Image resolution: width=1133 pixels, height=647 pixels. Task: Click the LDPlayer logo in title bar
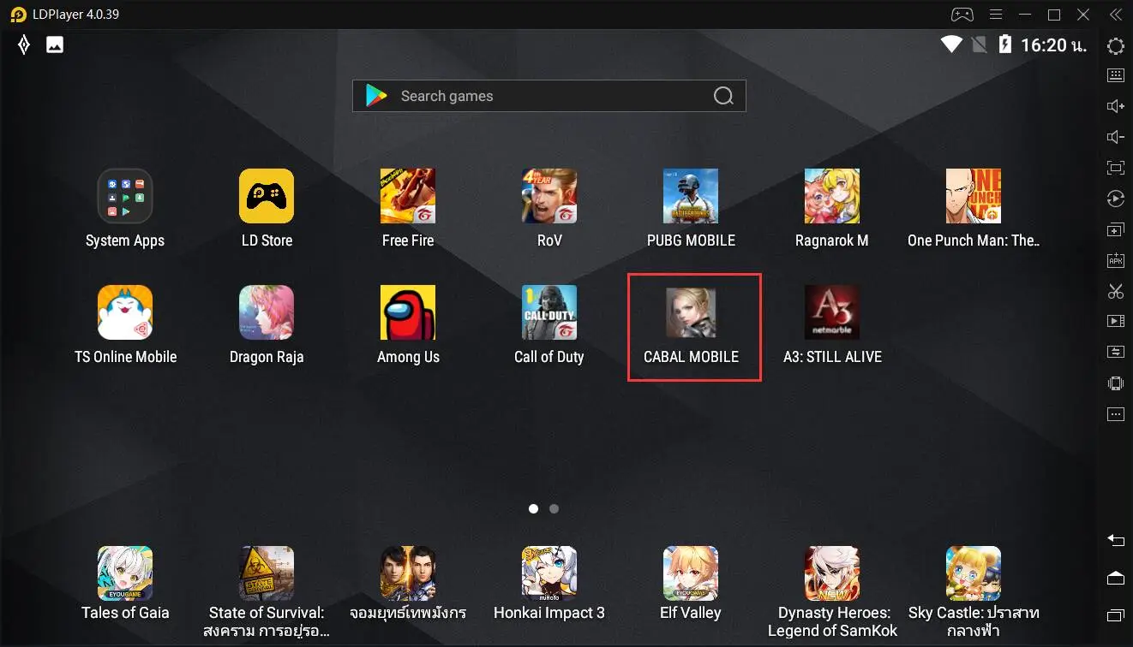coord(19,15)
